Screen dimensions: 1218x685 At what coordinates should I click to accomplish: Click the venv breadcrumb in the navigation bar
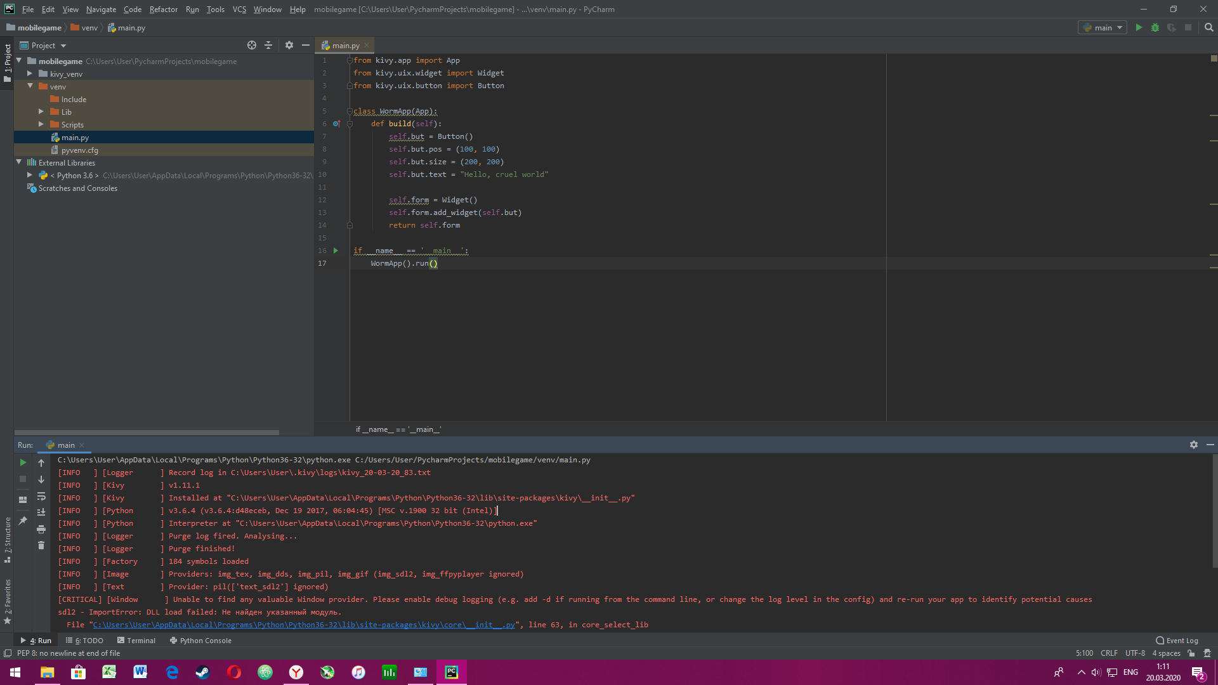(x=84, y=28)
